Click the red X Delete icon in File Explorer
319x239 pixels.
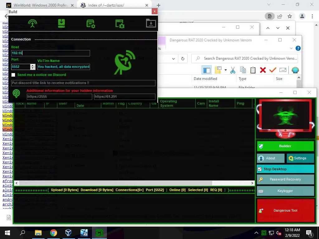click(263, 70)
